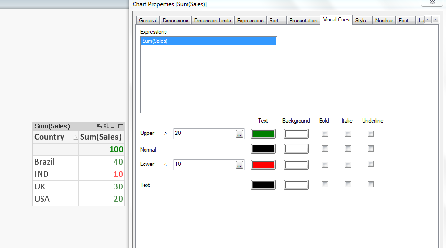Click the partially hidden tab after Font

coord(420,21)
